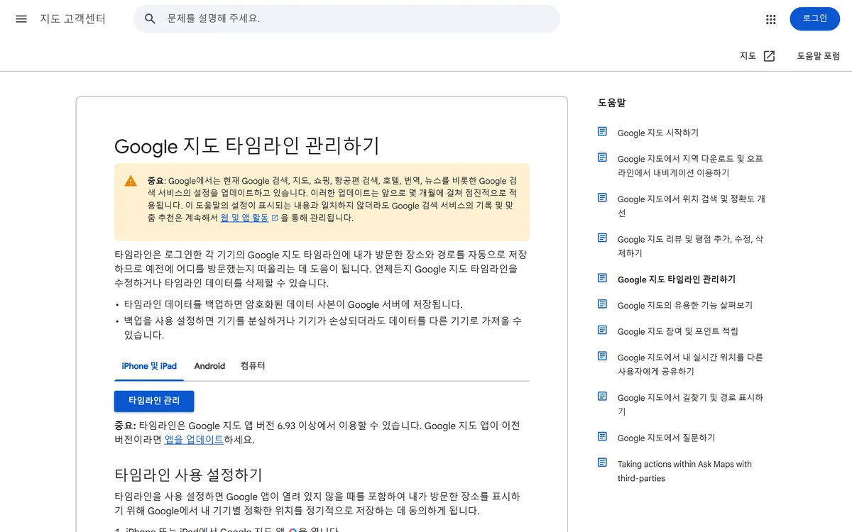Open Google 지도에서 질문하기 article
This screenshot has width=852, height=532.
(x=667, y=438)
